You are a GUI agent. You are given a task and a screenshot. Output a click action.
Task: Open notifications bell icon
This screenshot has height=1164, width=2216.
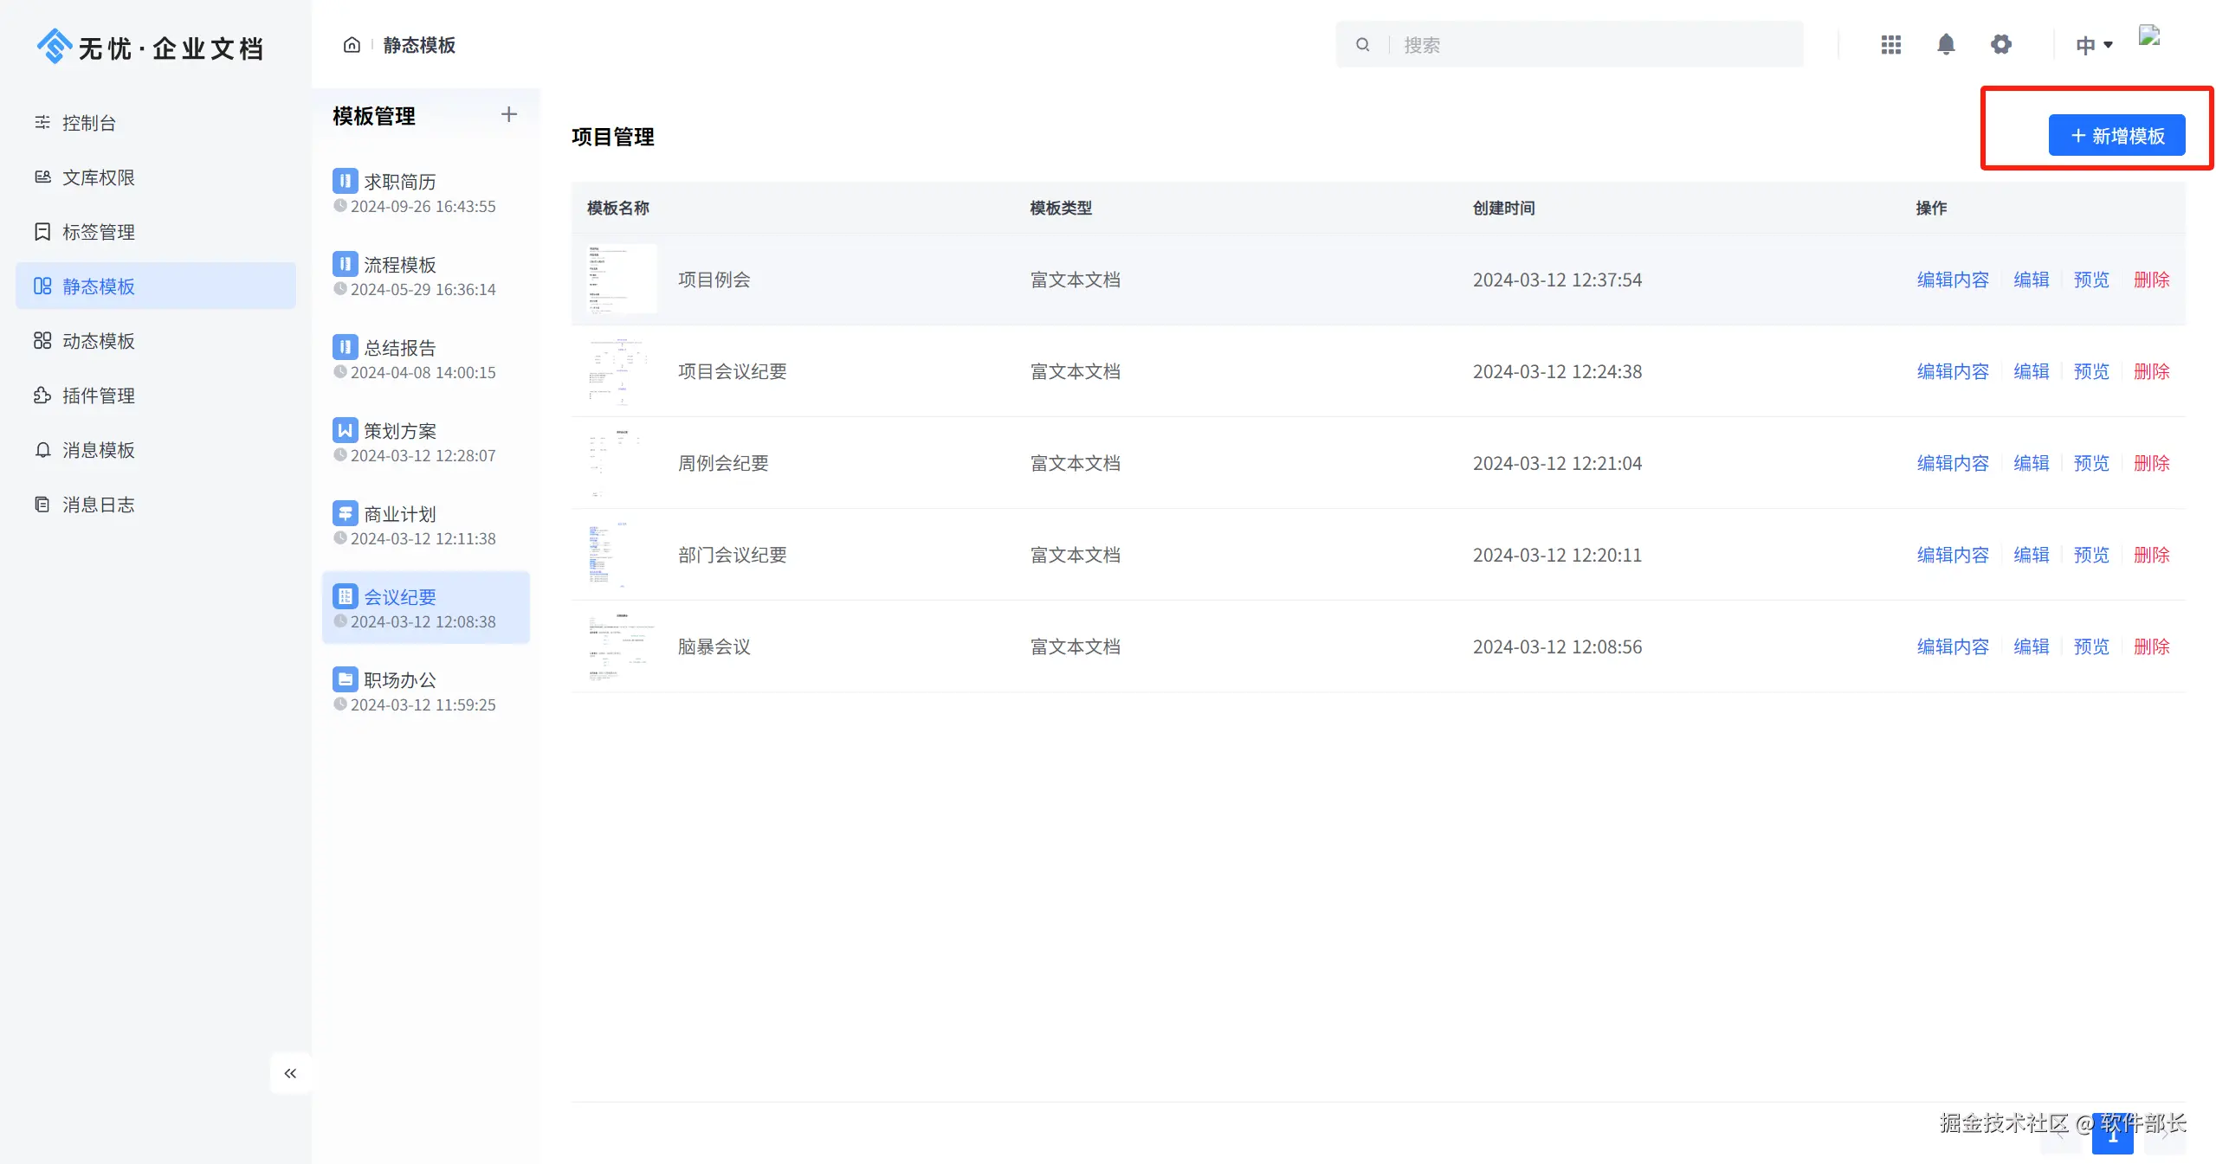[x=1946, y=45]
